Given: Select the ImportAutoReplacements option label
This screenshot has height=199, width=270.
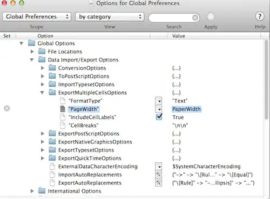Looking at the screenshot, I should [90, 175].
